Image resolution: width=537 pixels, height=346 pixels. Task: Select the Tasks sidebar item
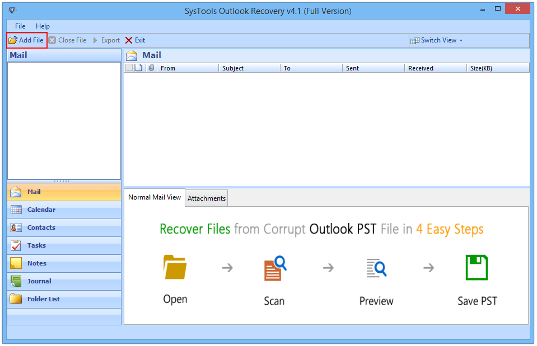pyautogui.click(x=36, y=245)
